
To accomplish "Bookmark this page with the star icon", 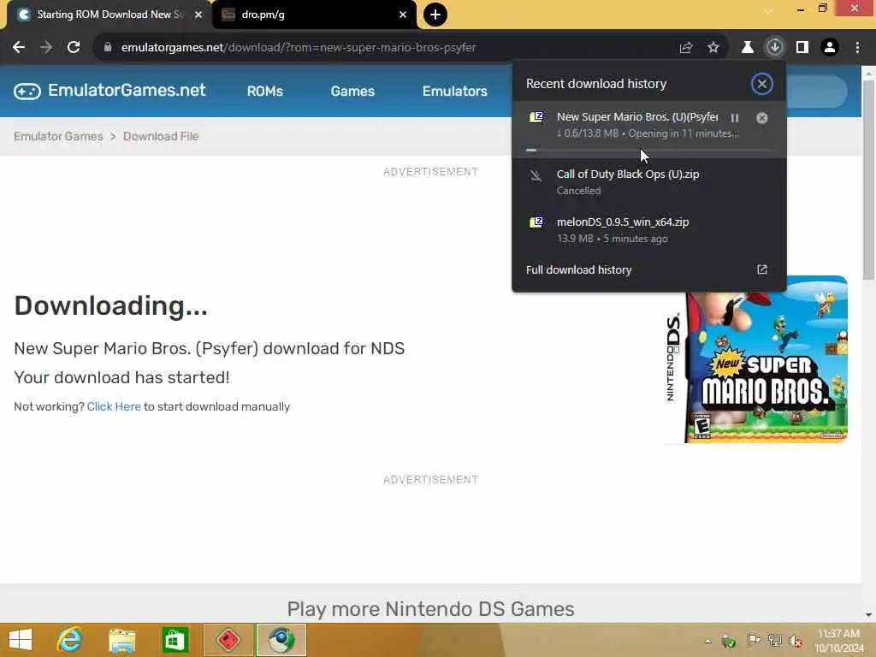I will (713, 48).
